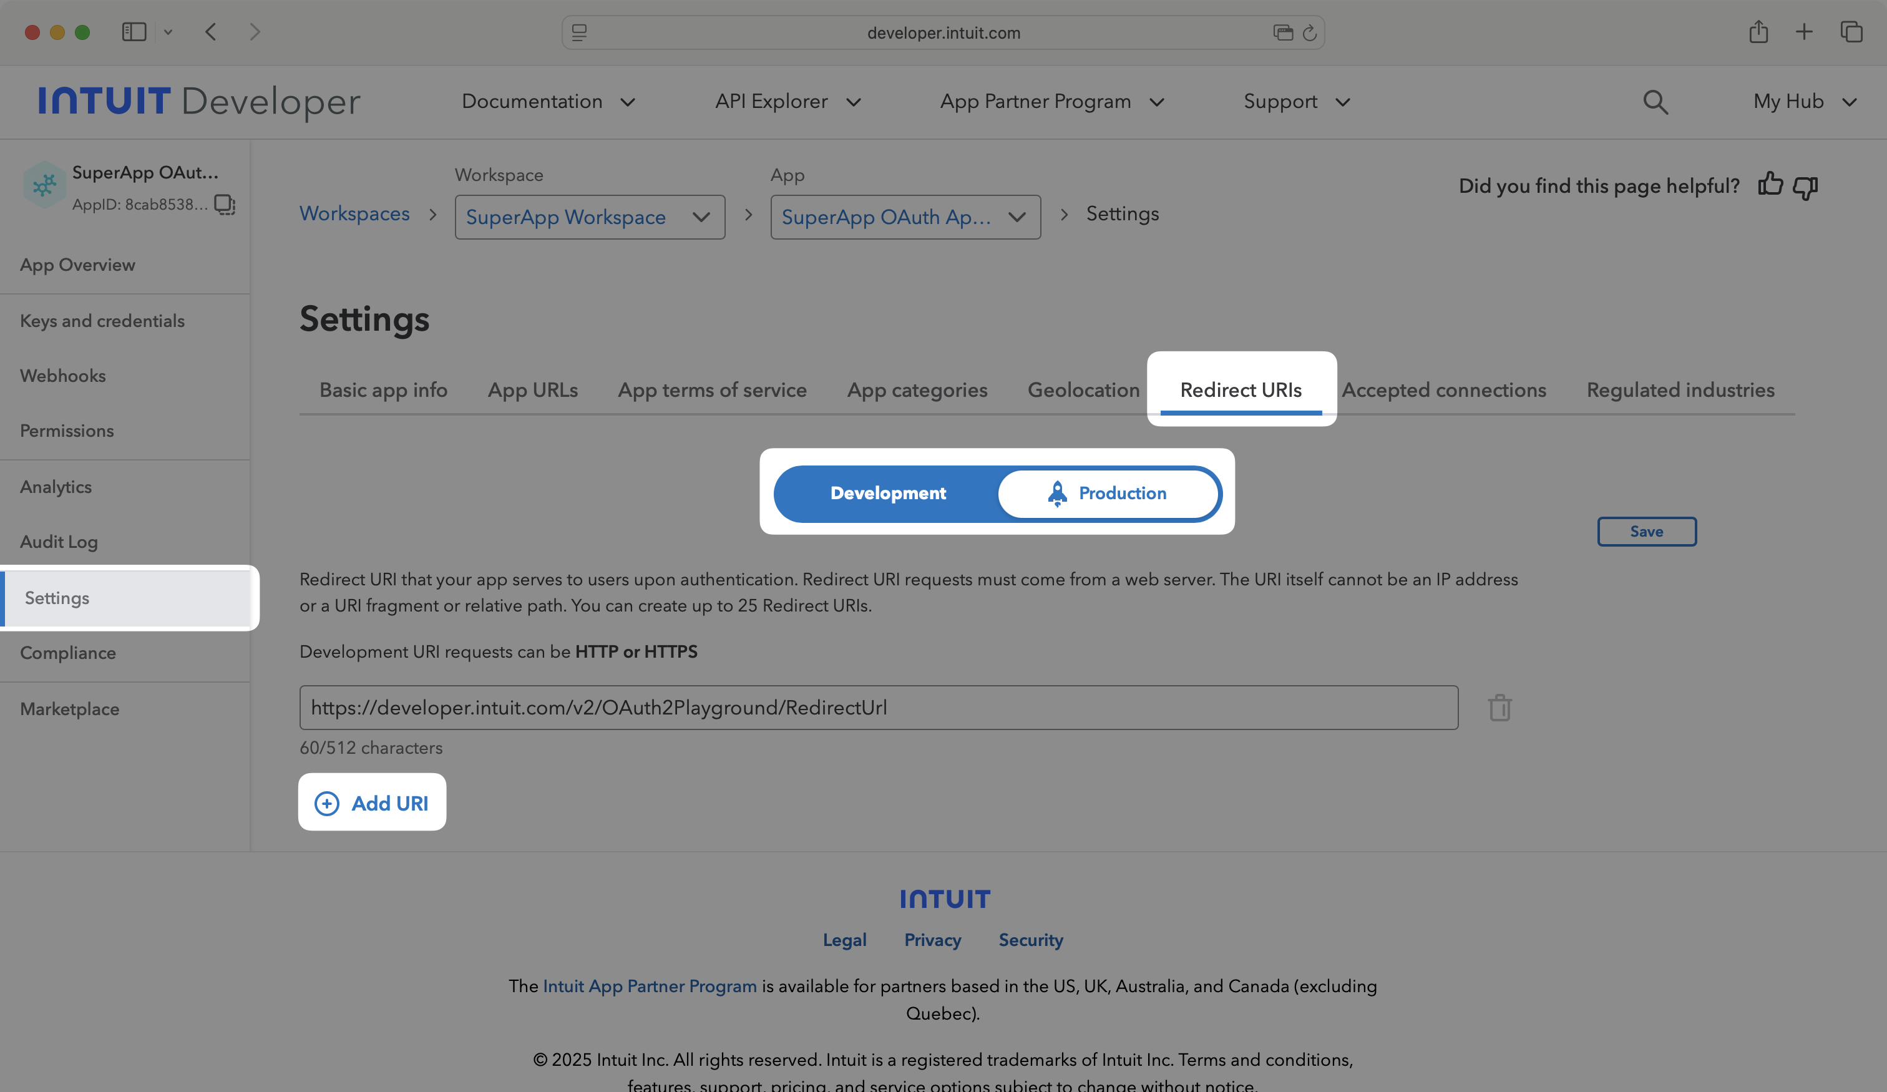Open the Support menu
Screen dimensions: 1887x1092
(x=1295, y=102)
